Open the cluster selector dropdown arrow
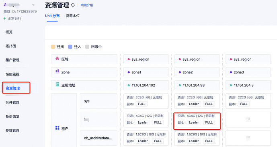The width and height of the screenshot is (277, 147). pyautogui.click(x=33, y=5)
